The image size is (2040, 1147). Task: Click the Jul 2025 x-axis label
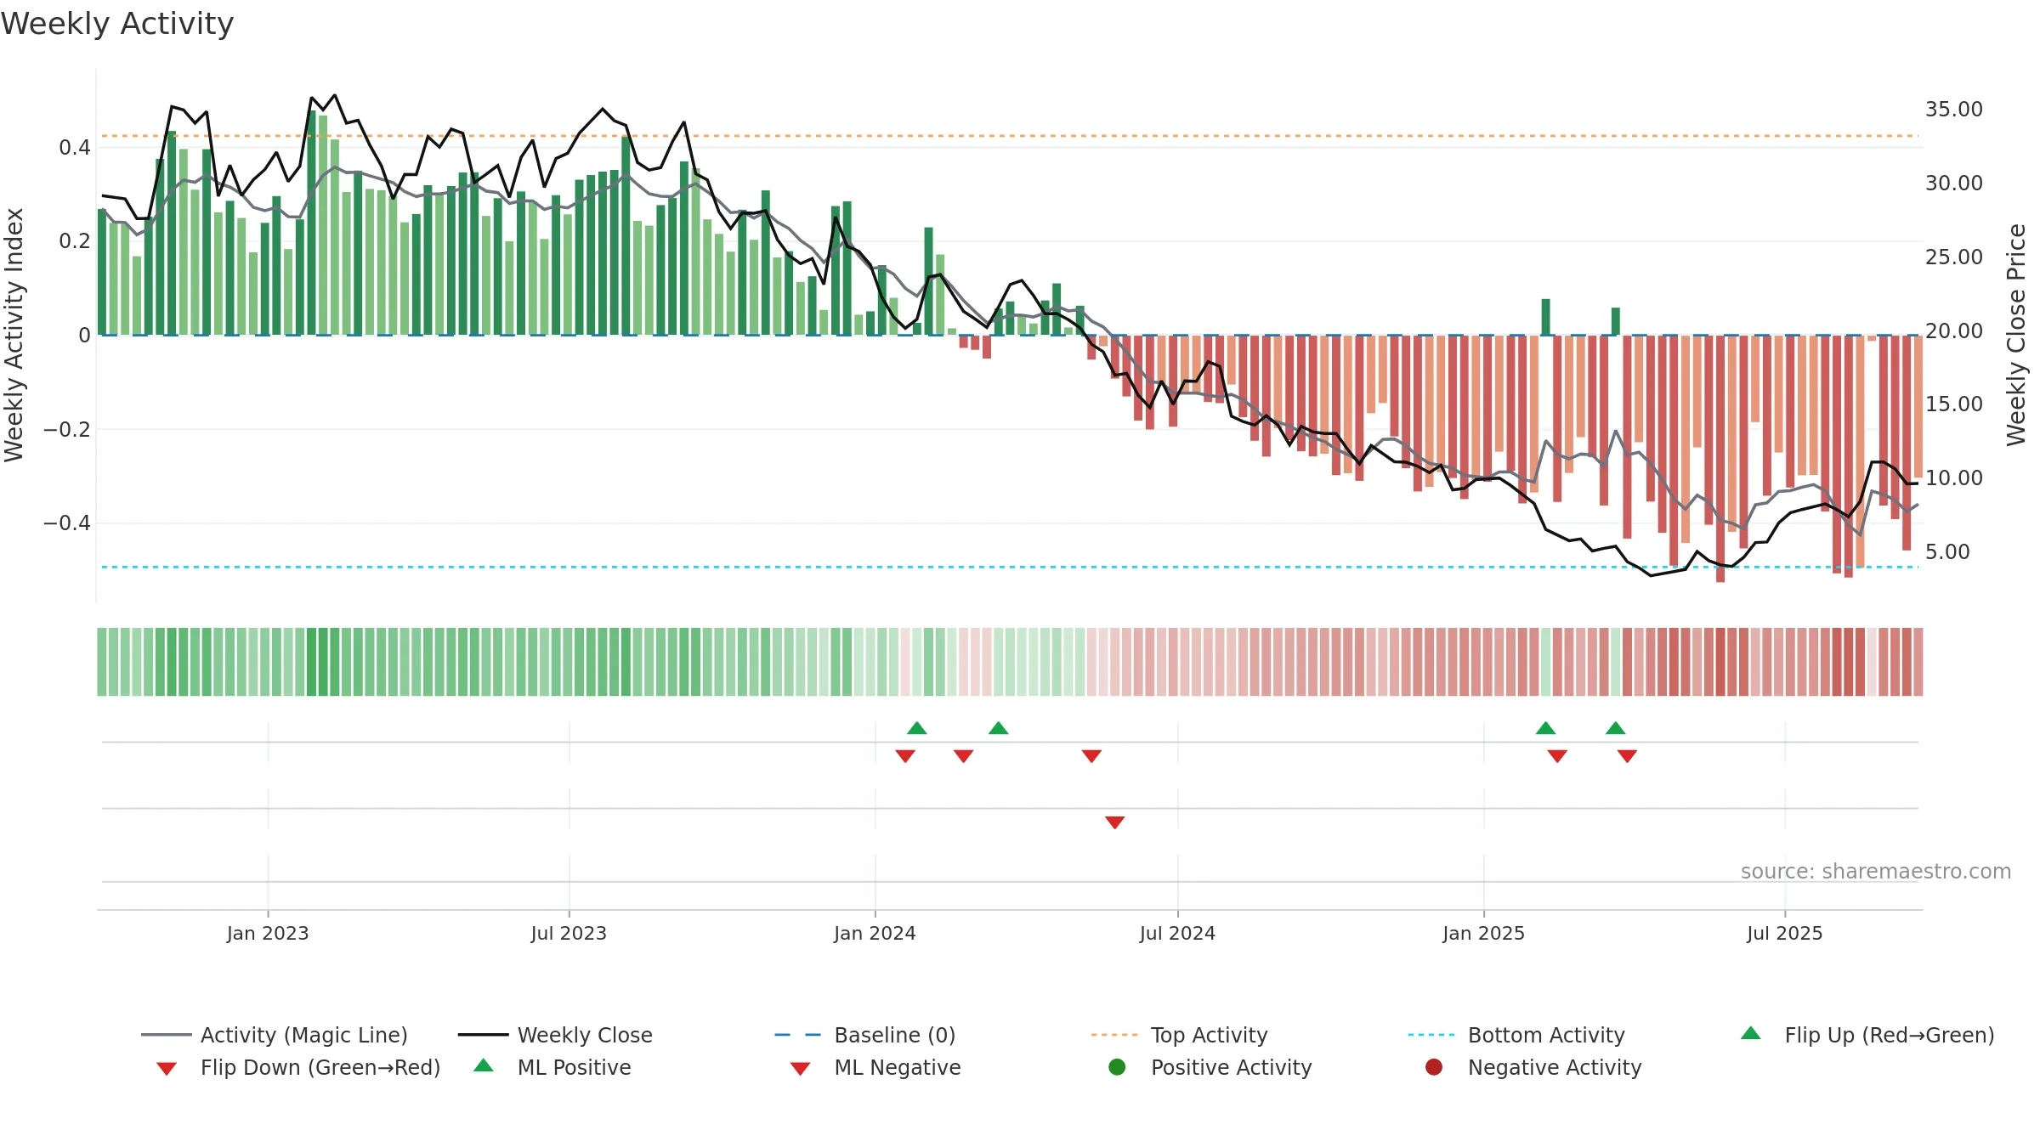1785,934
